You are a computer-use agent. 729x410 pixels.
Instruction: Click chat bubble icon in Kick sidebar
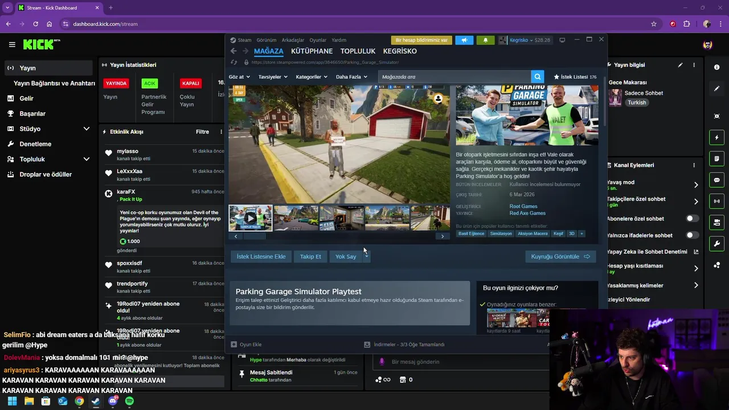pos(716,180)
